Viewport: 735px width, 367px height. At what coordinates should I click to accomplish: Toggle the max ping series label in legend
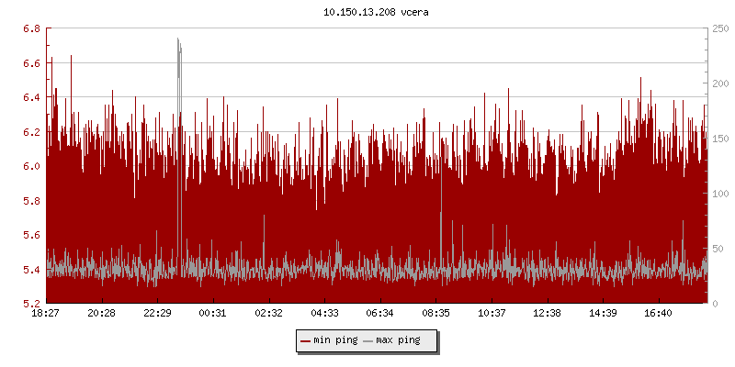tap(398, 340)
